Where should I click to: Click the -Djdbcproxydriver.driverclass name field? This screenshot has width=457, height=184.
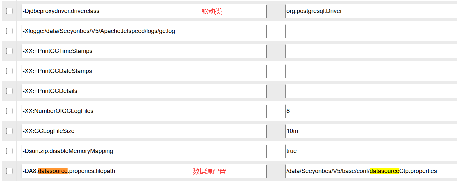coord(144,11)
